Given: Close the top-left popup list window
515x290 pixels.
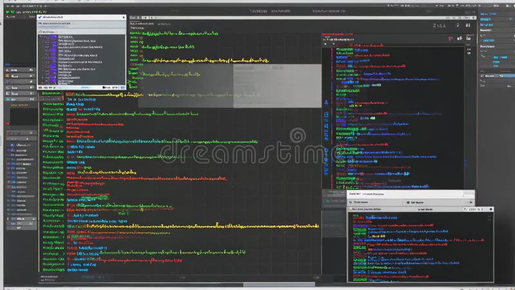Looking at the screenshot, I should [x=124, y=17].
